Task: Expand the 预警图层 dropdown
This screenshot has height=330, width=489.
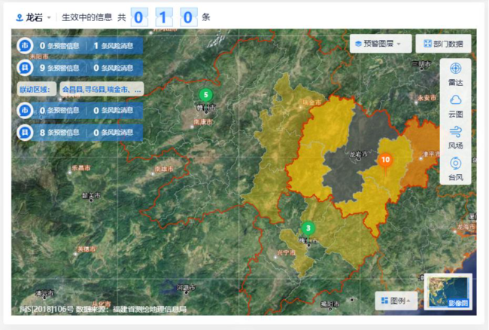Action: [380, 44]
